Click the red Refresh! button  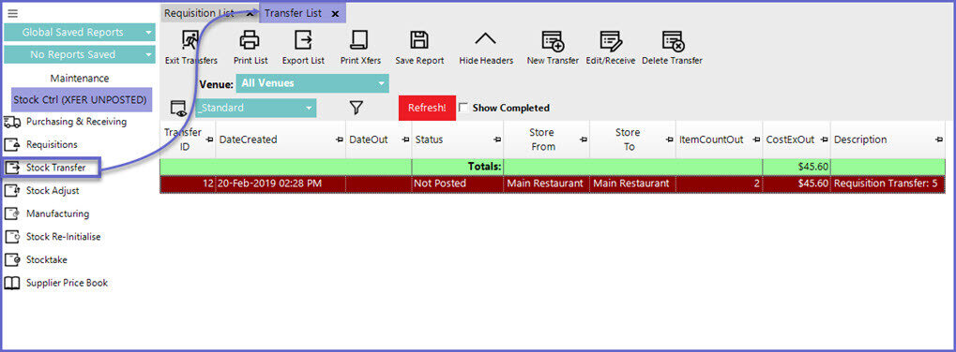[428, 108]
